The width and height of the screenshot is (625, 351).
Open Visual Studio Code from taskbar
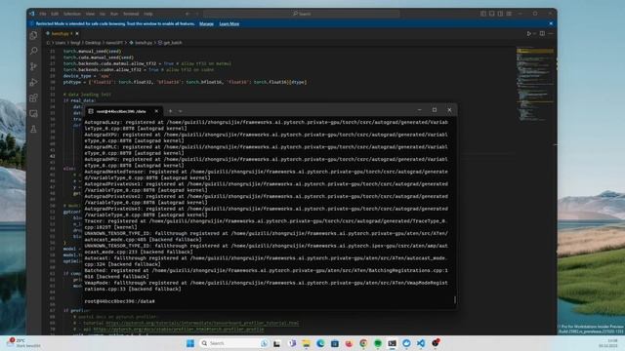pyautogui.click(x=421, y=343)
